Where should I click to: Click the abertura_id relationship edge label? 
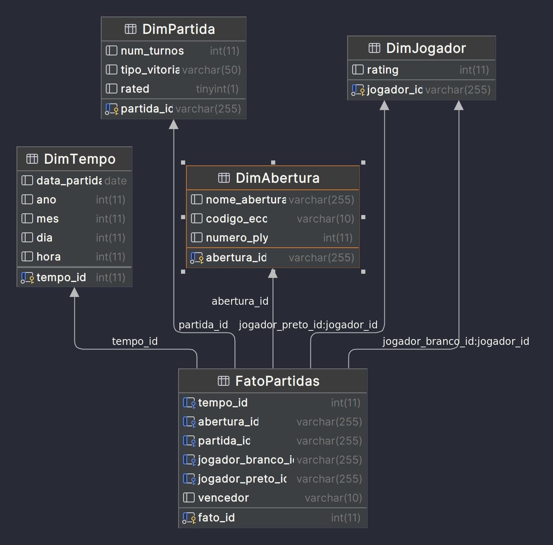(x=240, y=301)
